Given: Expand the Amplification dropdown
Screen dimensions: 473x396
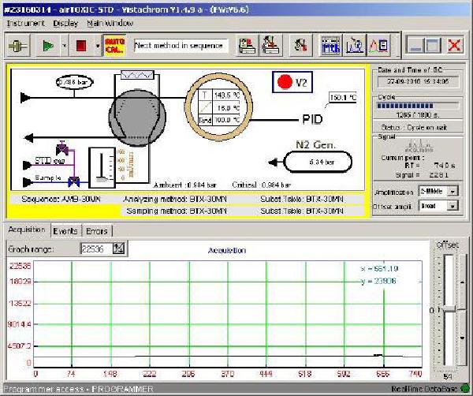Looking at the screenshot, I should click(x=453, y=191).
